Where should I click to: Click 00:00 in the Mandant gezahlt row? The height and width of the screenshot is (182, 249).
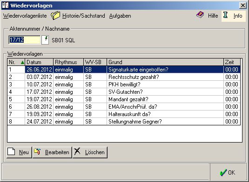tap(232, 99)
